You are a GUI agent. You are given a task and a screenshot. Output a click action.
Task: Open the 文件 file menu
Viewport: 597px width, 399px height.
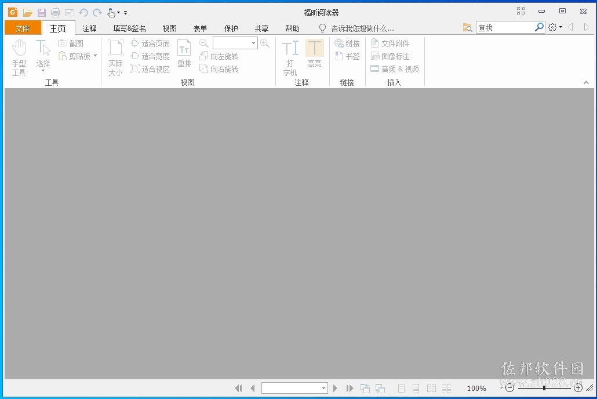pos(23,28)
